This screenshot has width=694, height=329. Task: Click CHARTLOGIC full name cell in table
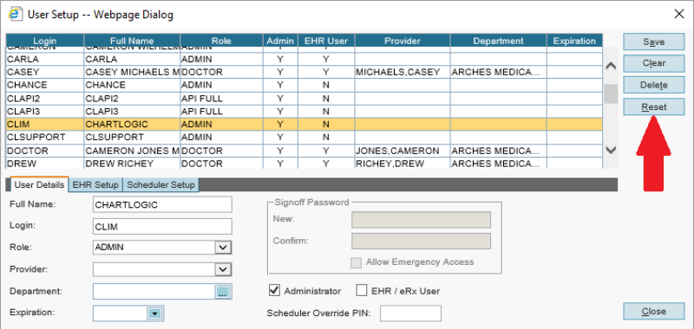coord(132,125)
